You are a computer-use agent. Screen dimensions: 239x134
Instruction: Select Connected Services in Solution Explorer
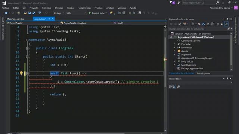coord(191,41)
